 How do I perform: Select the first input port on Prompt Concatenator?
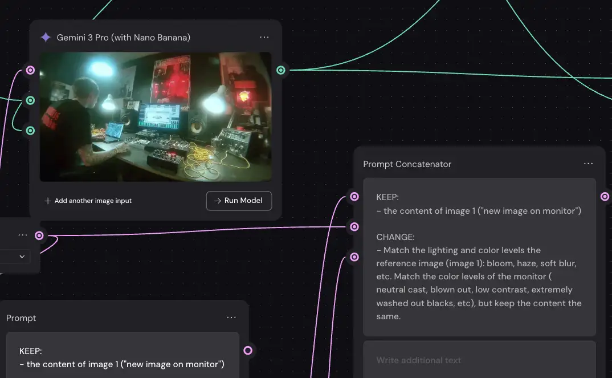(x=354, y=197)
